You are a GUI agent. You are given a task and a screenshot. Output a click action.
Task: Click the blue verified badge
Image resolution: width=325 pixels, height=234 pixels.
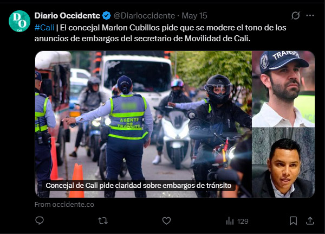107,16
